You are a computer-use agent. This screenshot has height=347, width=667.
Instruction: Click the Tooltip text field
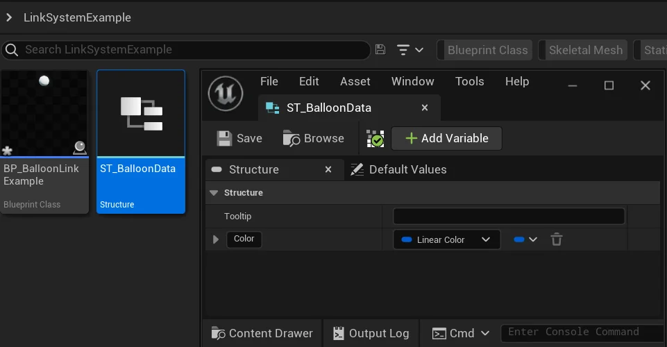click(509, 217)
